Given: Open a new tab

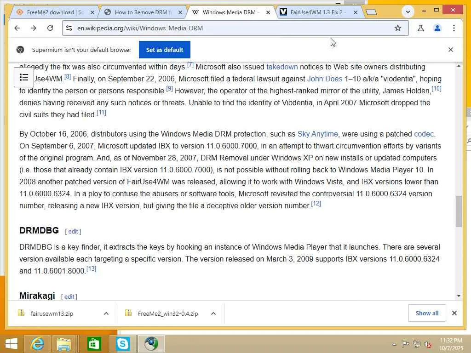Looking at the screenshot, I should [371, 12].
